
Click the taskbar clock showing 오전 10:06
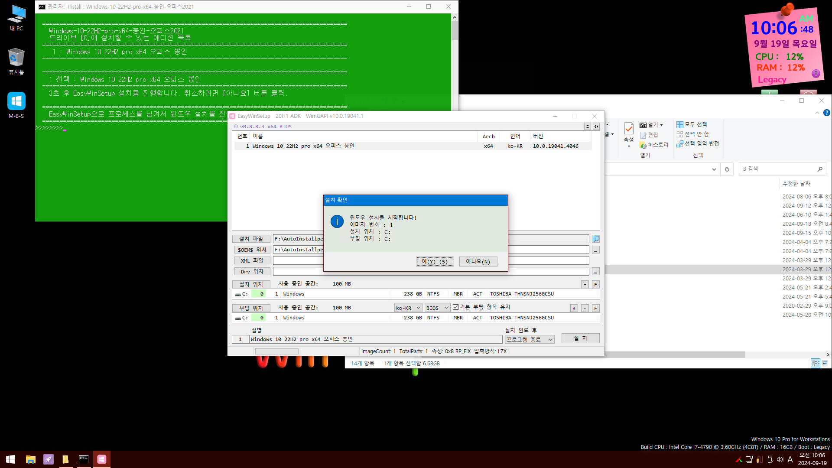pos(812,459)
